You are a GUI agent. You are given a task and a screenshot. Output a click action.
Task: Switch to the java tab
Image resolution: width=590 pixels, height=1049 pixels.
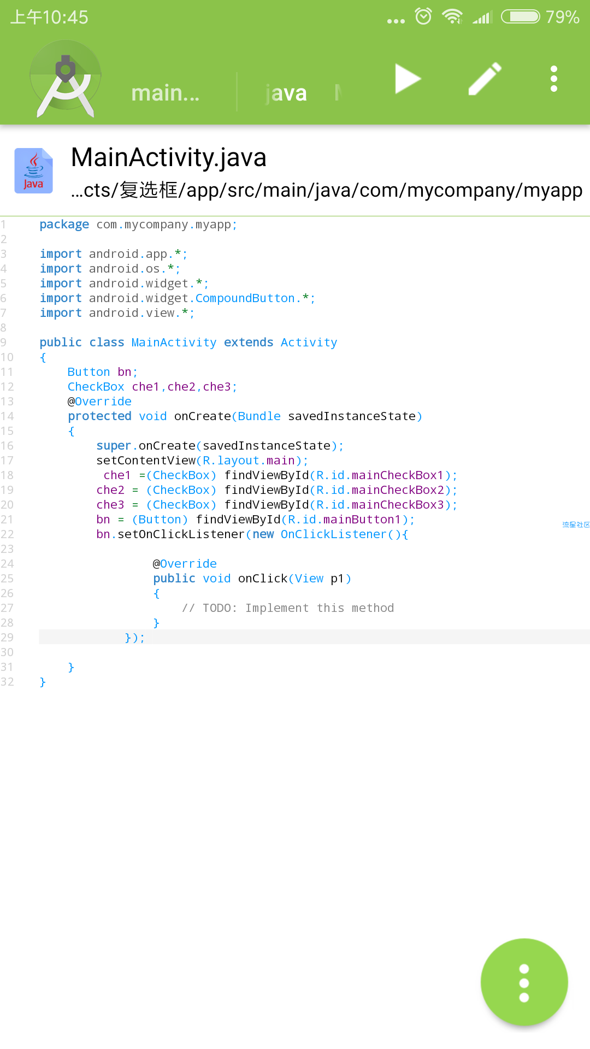point(286,93)
